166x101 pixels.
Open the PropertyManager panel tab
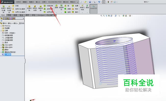pyautogui.click(x=5, y=18)
